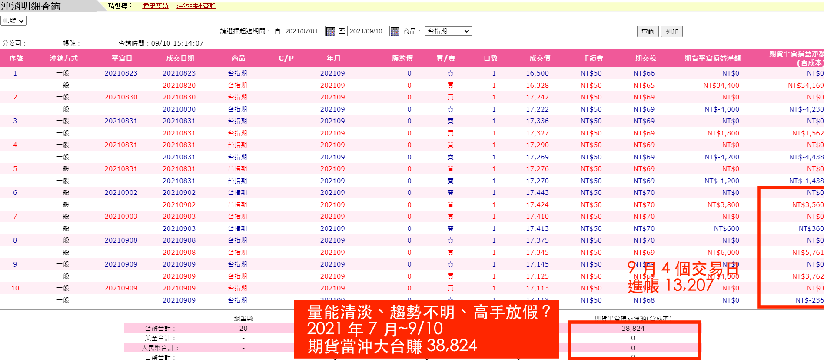Click the price 17,242 cell
This screenshot has width=824, height=362.
pyautogui.click(x=537, y=97)
